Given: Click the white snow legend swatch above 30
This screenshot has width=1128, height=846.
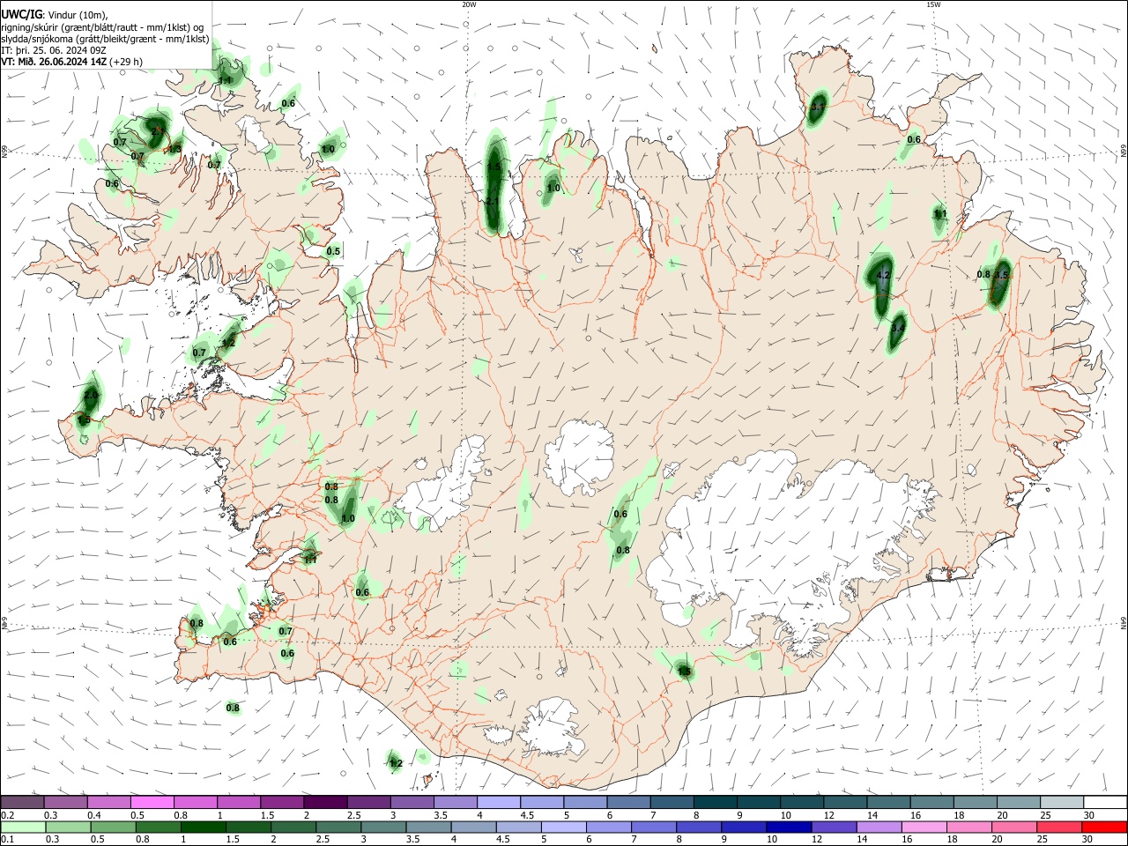Looking at the screenshot, I should click(x=1106, y=802).
